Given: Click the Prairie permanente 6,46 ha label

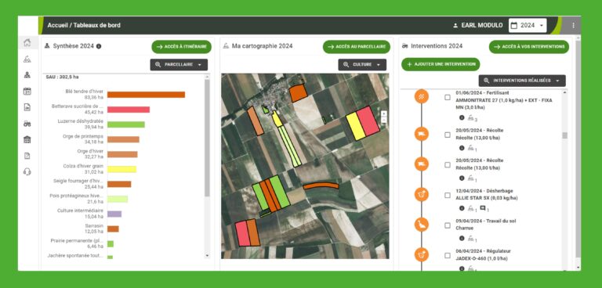Looking at the screenshot, I should coord(77,243).
